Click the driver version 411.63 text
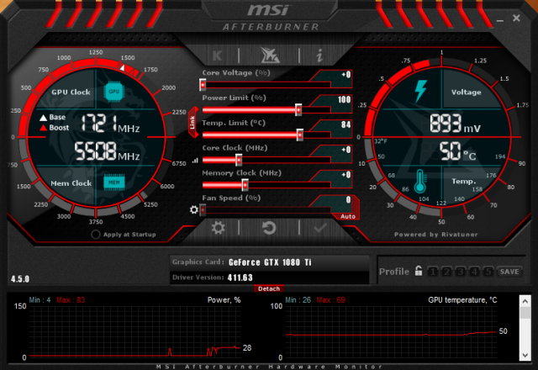 [240, 277]
